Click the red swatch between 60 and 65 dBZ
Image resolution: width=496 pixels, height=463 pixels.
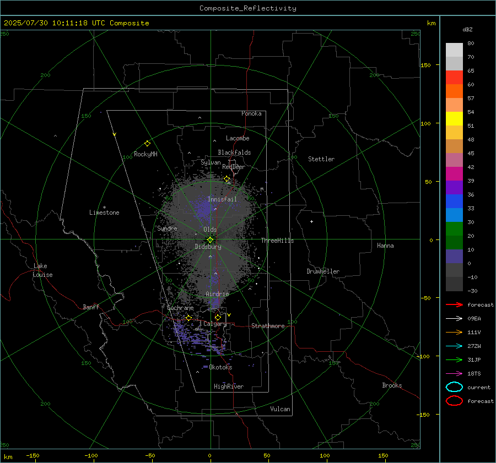pos(454,78)
